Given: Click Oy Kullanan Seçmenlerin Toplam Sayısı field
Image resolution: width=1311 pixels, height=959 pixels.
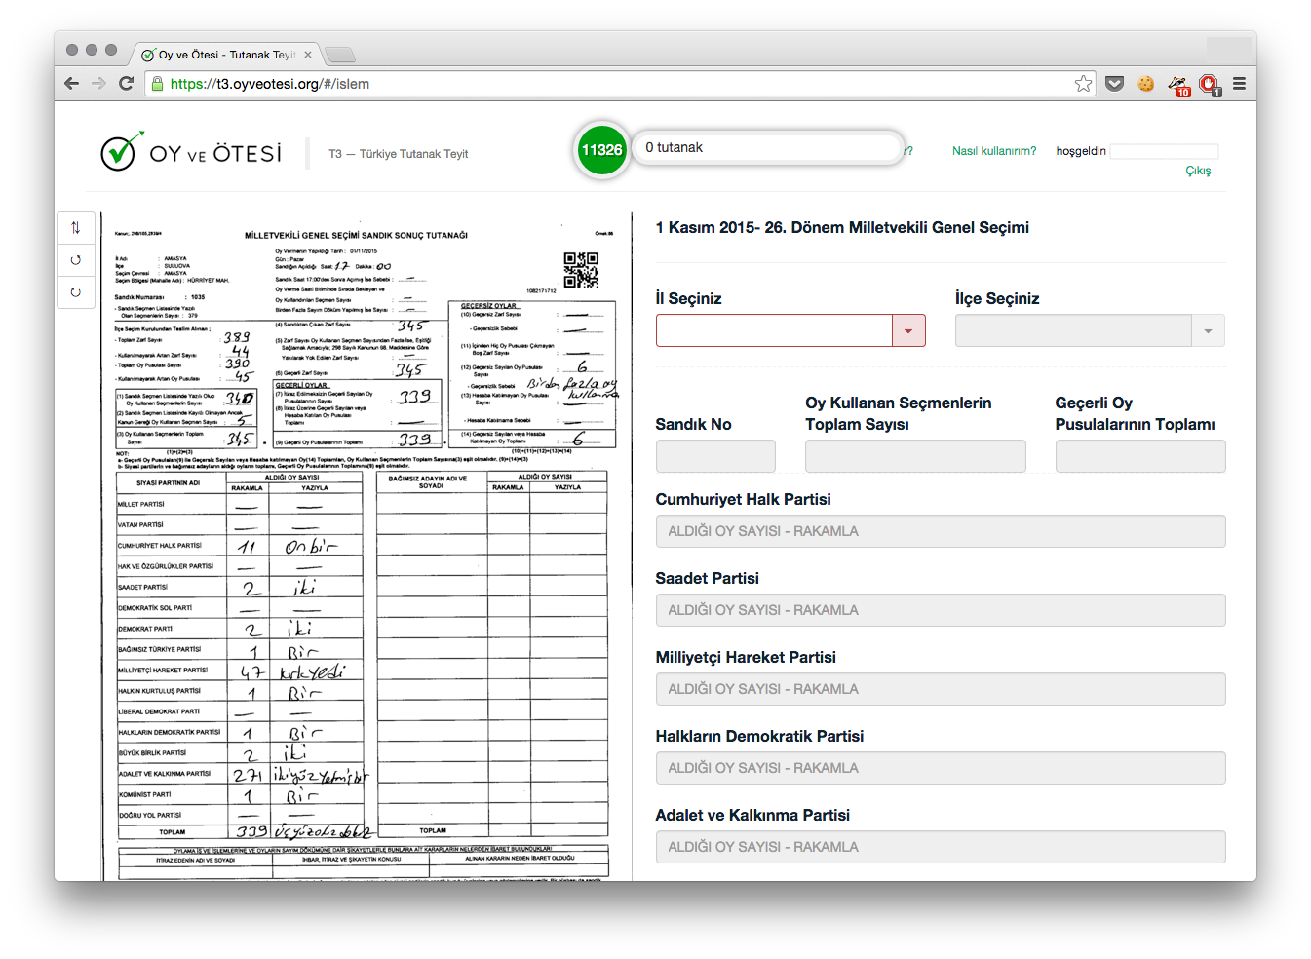Looking at the screenshot, I should point(915,456).
